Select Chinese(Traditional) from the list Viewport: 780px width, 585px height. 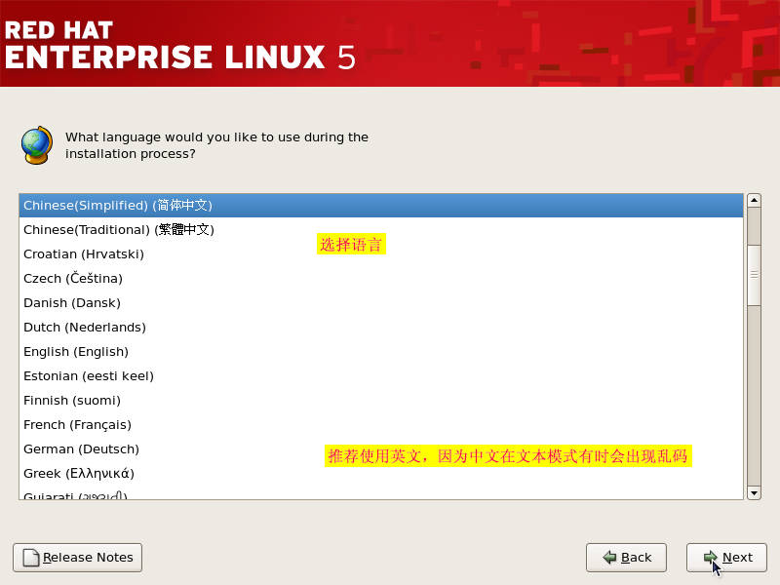[x=381, y=230]
